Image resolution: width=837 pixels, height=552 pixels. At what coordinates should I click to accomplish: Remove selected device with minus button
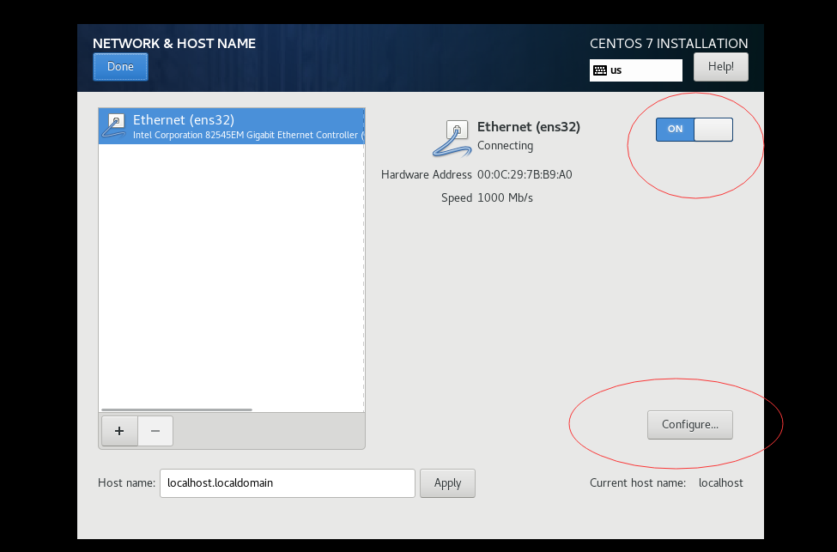coord(155,431)
